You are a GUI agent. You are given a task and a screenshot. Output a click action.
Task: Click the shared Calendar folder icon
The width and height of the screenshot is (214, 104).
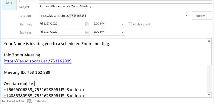[x=29, y=101]
